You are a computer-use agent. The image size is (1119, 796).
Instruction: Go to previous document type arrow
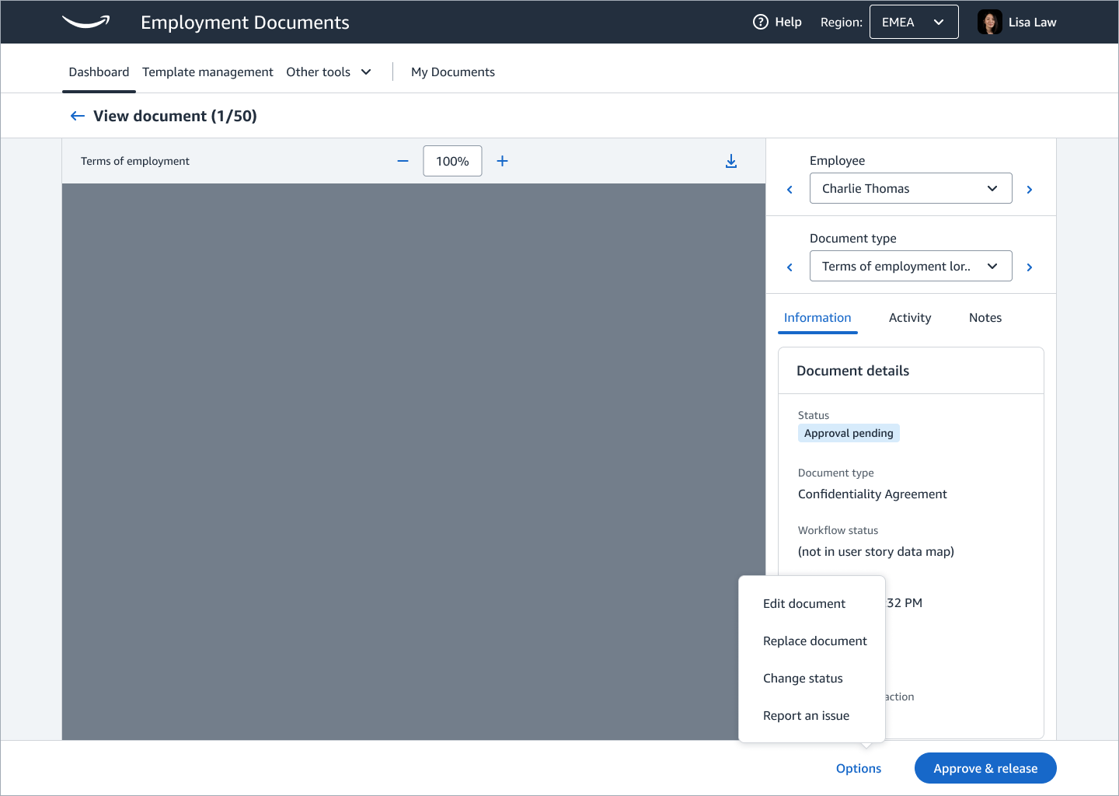790,267
